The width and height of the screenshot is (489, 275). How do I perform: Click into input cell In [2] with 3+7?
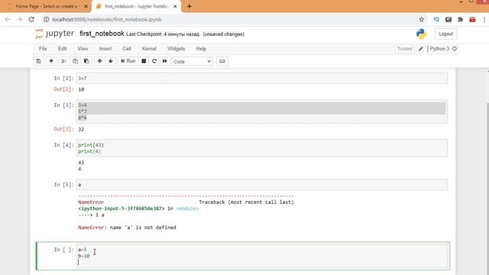pyautogui.click(x=261, y=78)
